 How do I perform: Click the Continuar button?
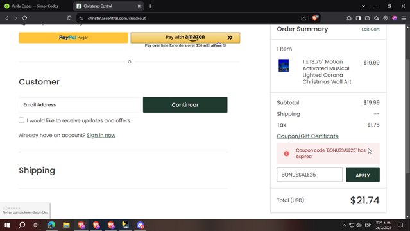click(185, 105)
